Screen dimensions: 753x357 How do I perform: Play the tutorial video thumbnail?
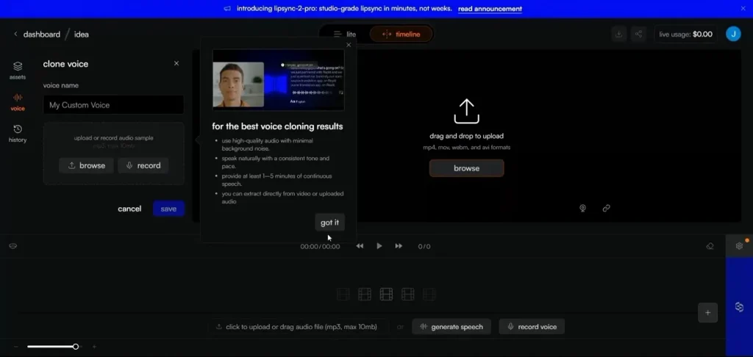pos(279,80)
